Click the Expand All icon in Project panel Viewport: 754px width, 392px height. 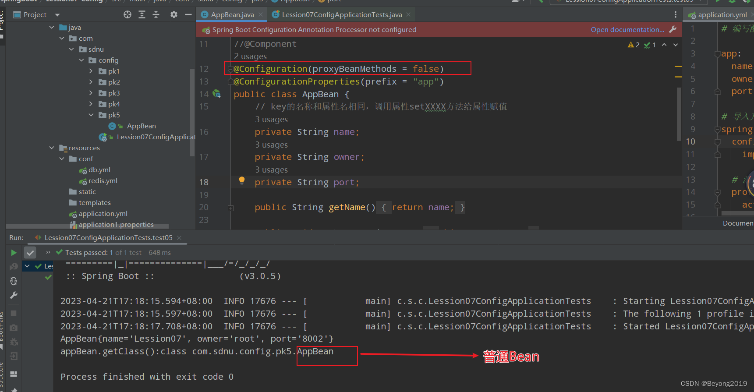[142, 14]
